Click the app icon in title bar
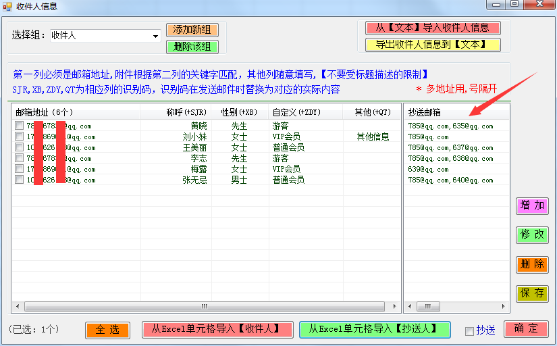Viewport: 557px width, 346px height. pos(7,6)
